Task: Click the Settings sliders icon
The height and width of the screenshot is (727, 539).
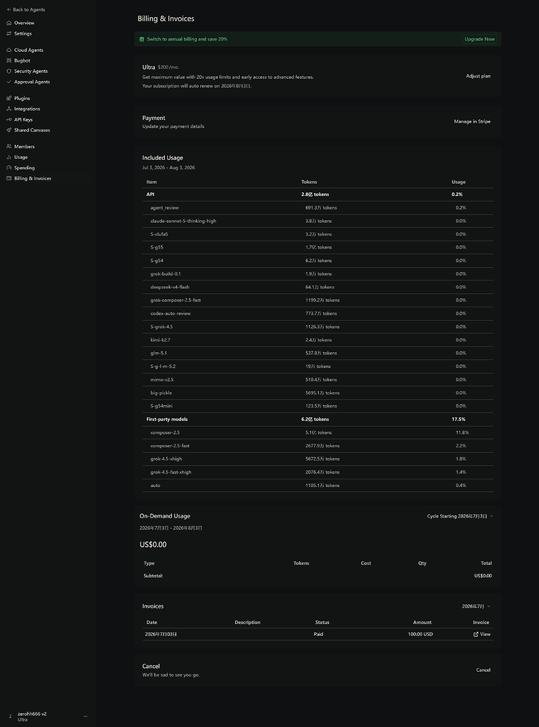Action: (9, 33)
